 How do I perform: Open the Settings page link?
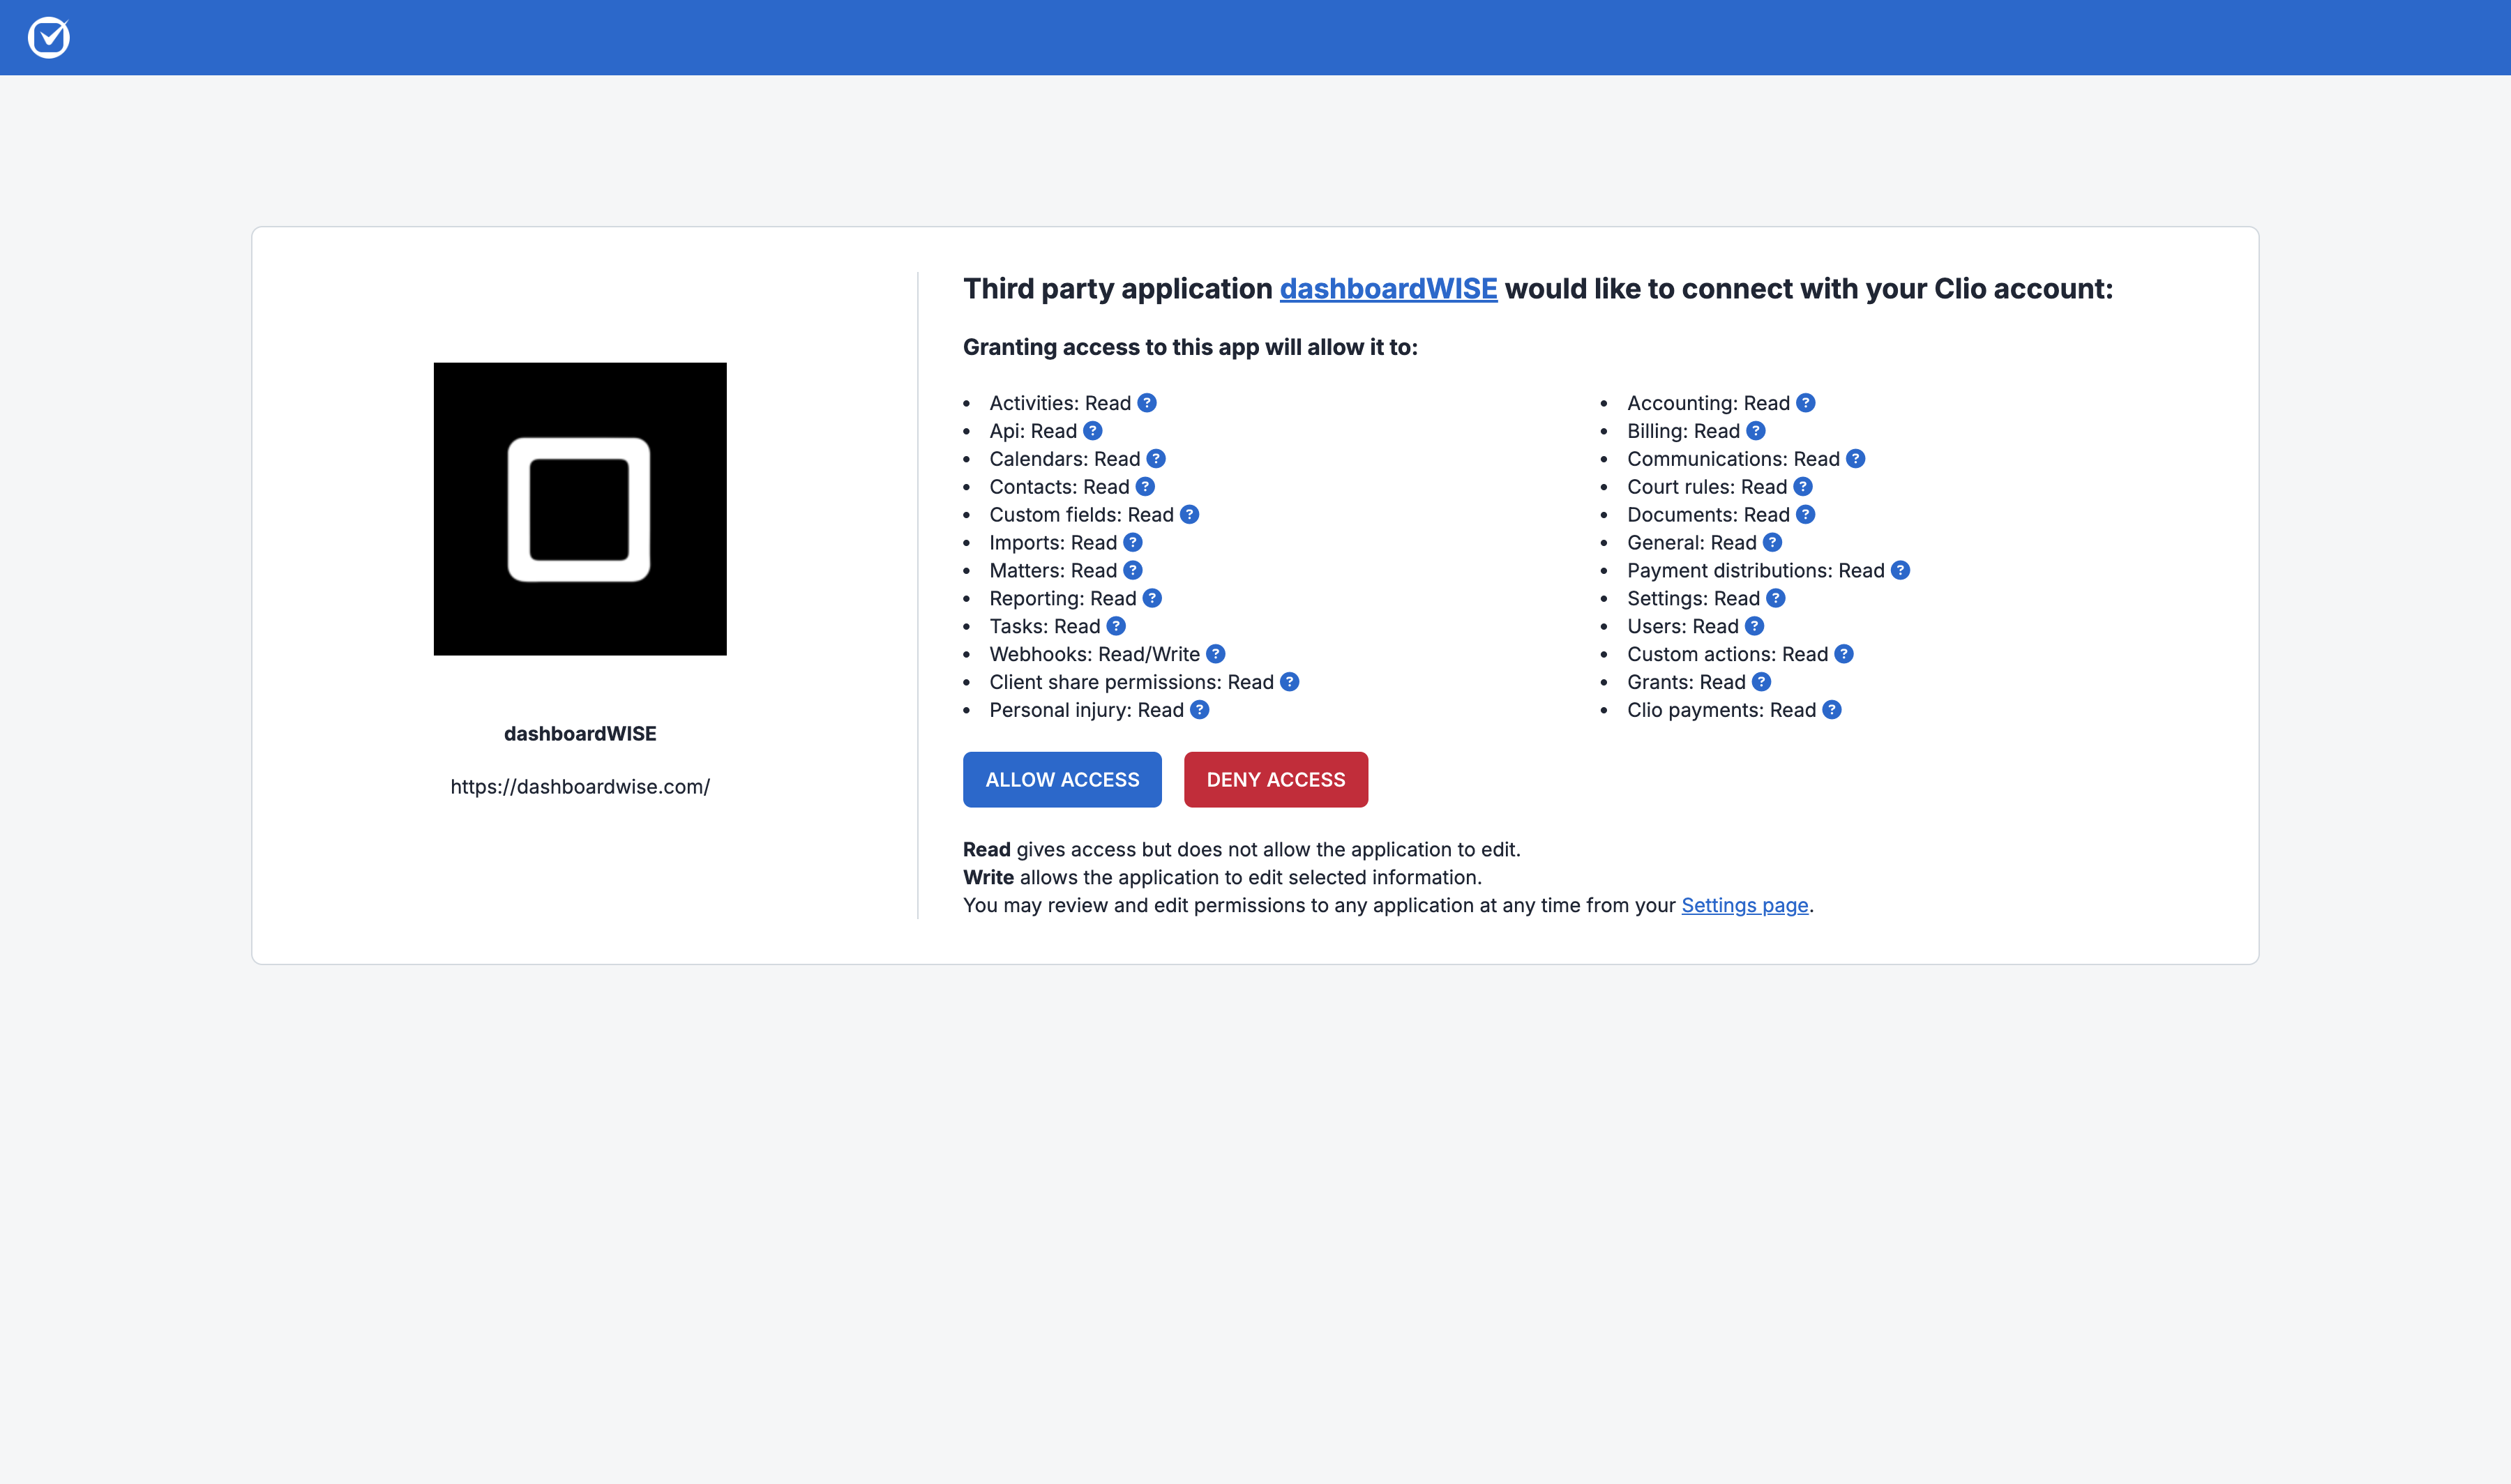1745,905
